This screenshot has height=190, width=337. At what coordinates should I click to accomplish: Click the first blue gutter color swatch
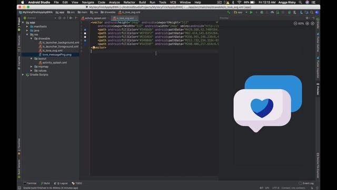(85, 30)
